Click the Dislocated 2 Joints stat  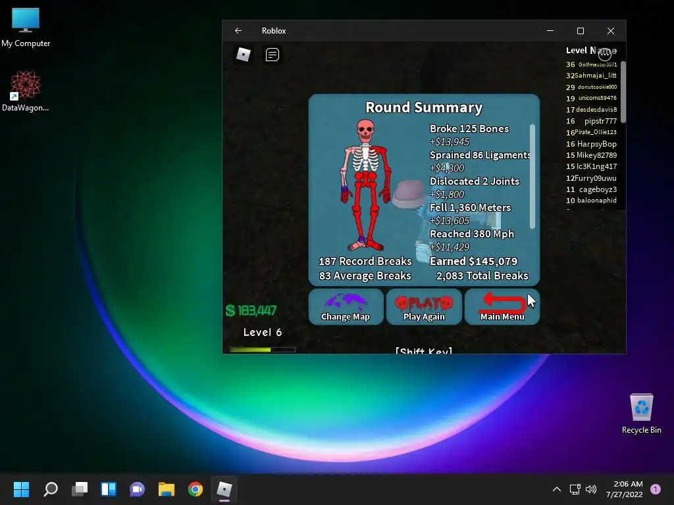pos(475,181)
